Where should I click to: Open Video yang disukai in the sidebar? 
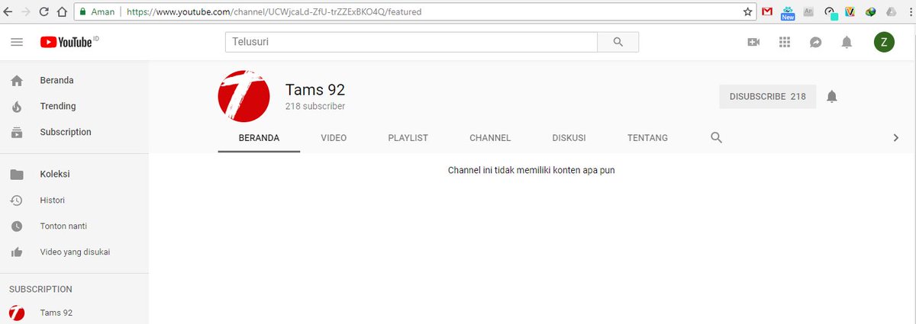click(x=74, y=252)
